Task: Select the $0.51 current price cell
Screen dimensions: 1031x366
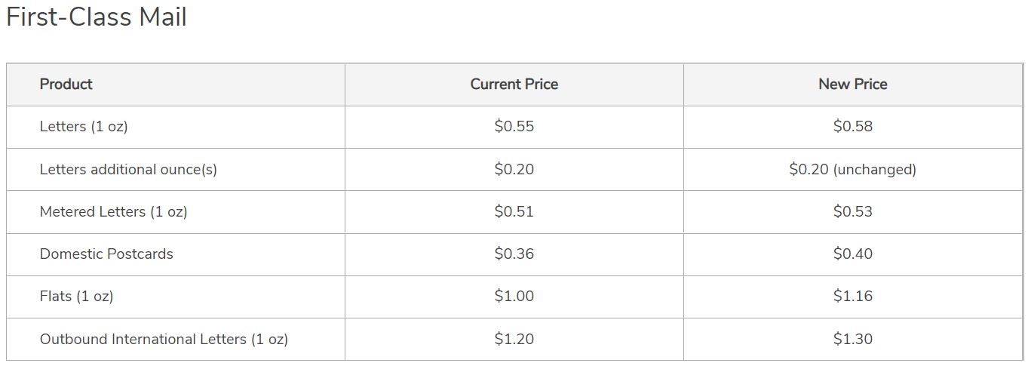Action: coord(514,211)
